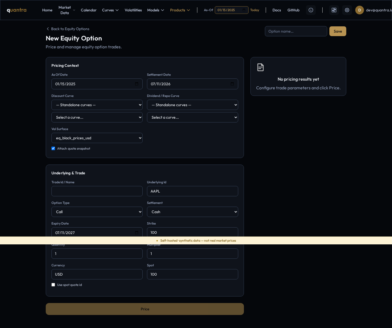Viewport: 392px width, 328px height.
Task: Open the Settlement Cash dropdown
Action: pos(192,212)
